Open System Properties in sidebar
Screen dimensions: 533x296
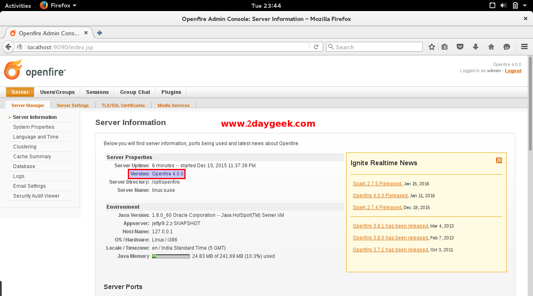(34, 127)
